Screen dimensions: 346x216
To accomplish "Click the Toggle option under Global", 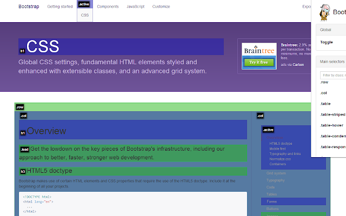I will 327,42.
